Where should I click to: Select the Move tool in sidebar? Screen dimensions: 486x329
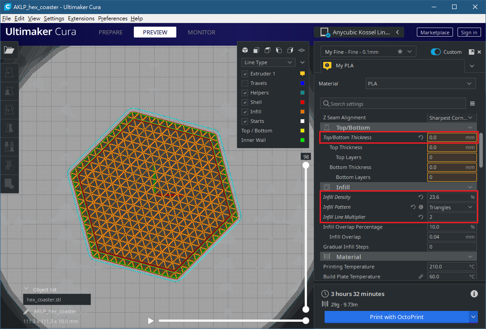9,73
